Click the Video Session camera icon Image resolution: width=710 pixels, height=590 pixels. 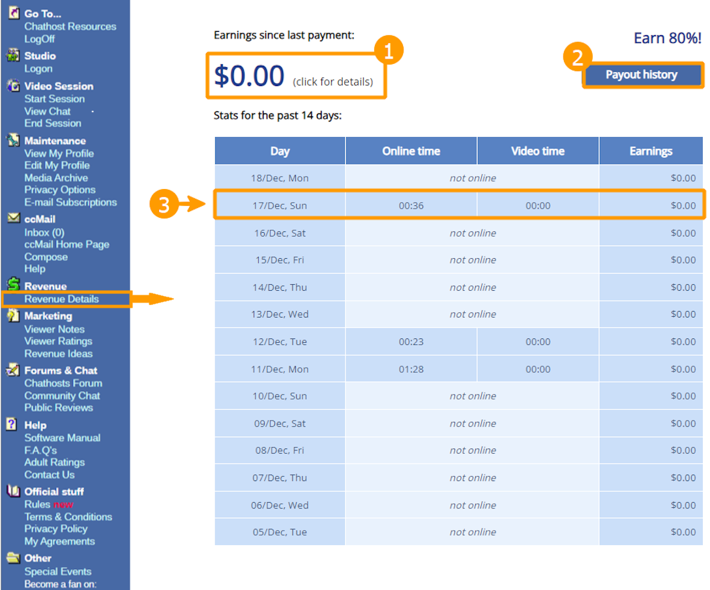click(x=13, y=85)
